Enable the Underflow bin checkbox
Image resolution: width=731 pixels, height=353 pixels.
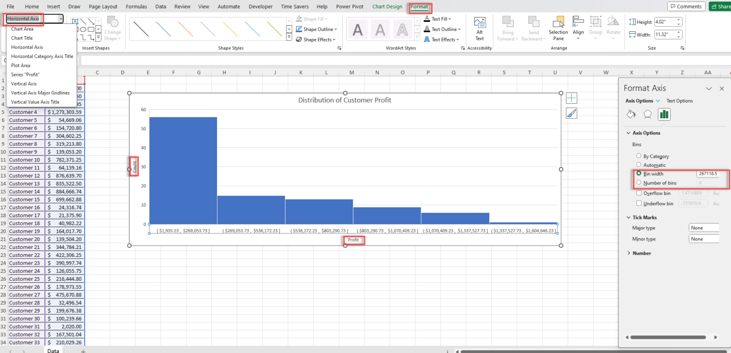tap(640, 203)
